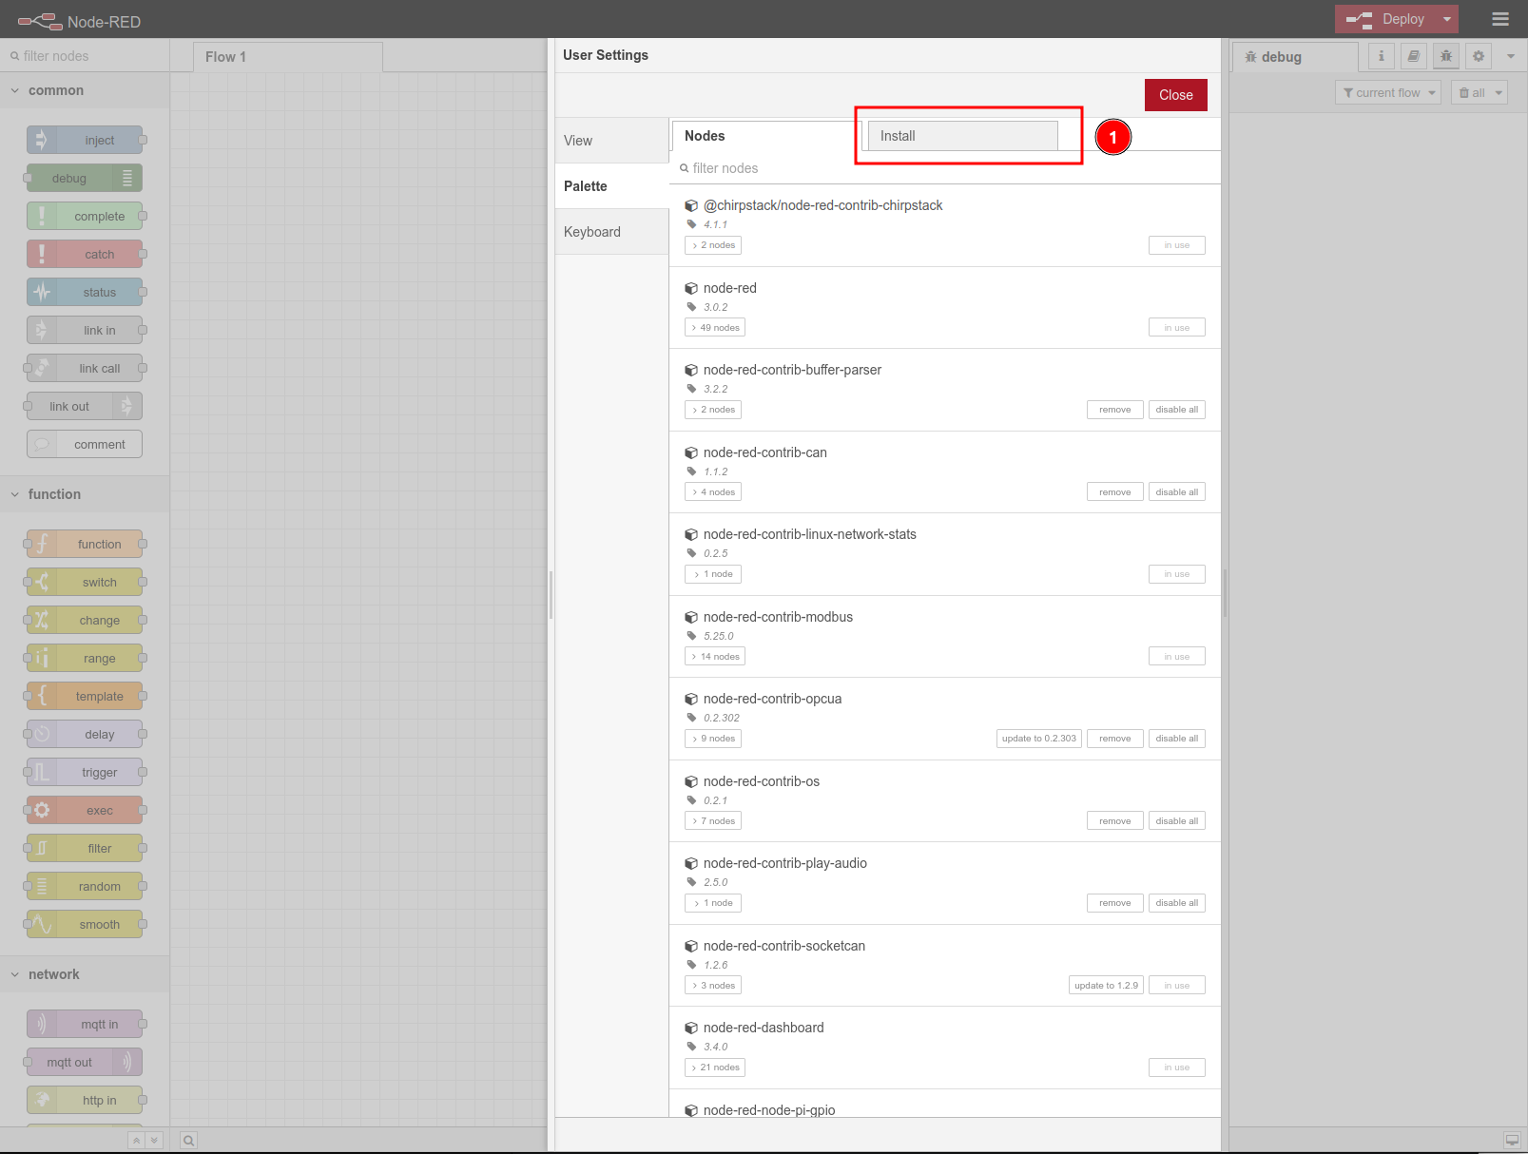Expand the 49 nodes list for node-red
This screenshot has width=1528, height=1154.
click(715, 328)
